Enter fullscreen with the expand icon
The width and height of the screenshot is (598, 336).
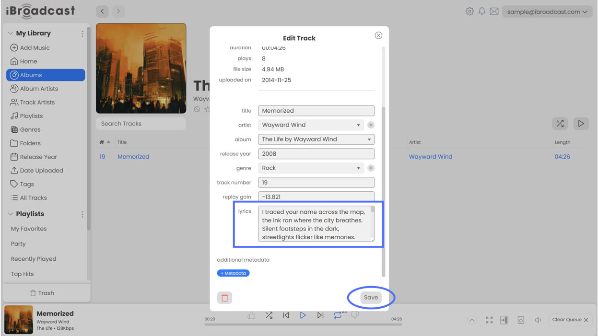tap(489, 320)
